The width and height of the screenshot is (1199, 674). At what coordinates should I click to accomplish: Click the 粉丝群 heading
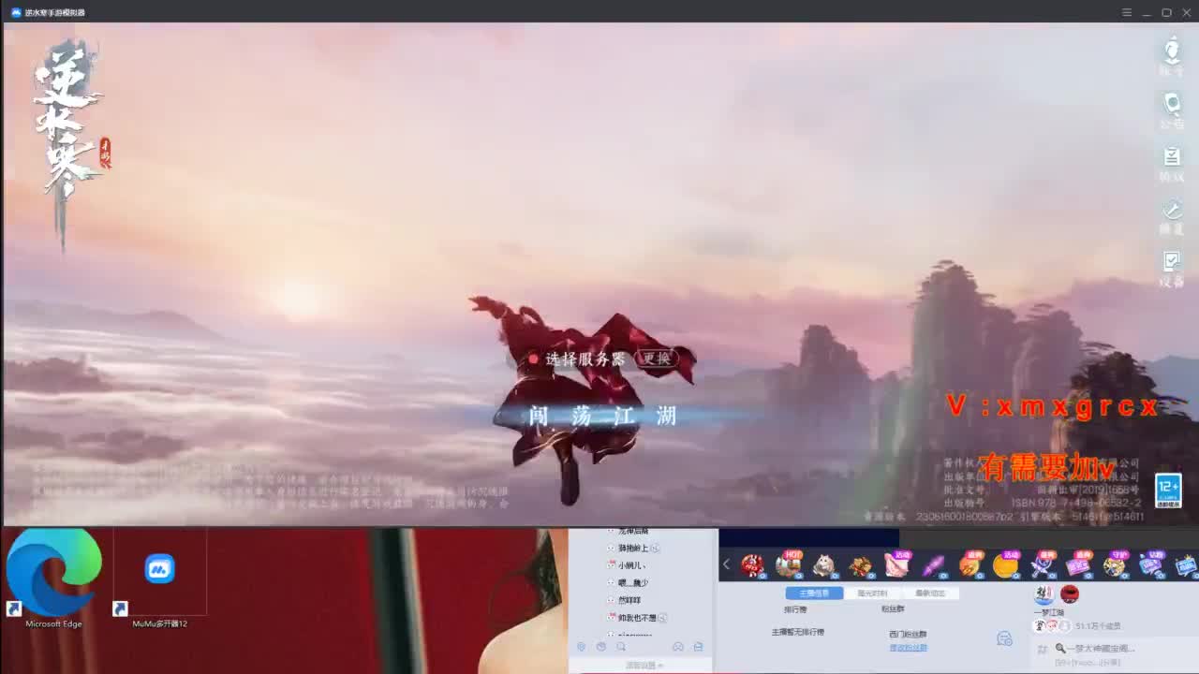(893, 609)
